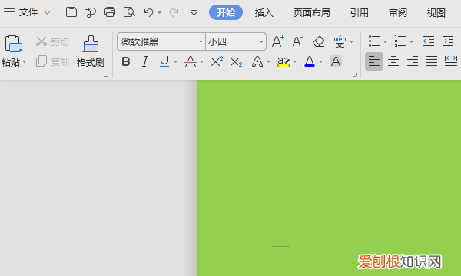Switch to the 开始 tab
461x276 pixels.
point(226,12)
